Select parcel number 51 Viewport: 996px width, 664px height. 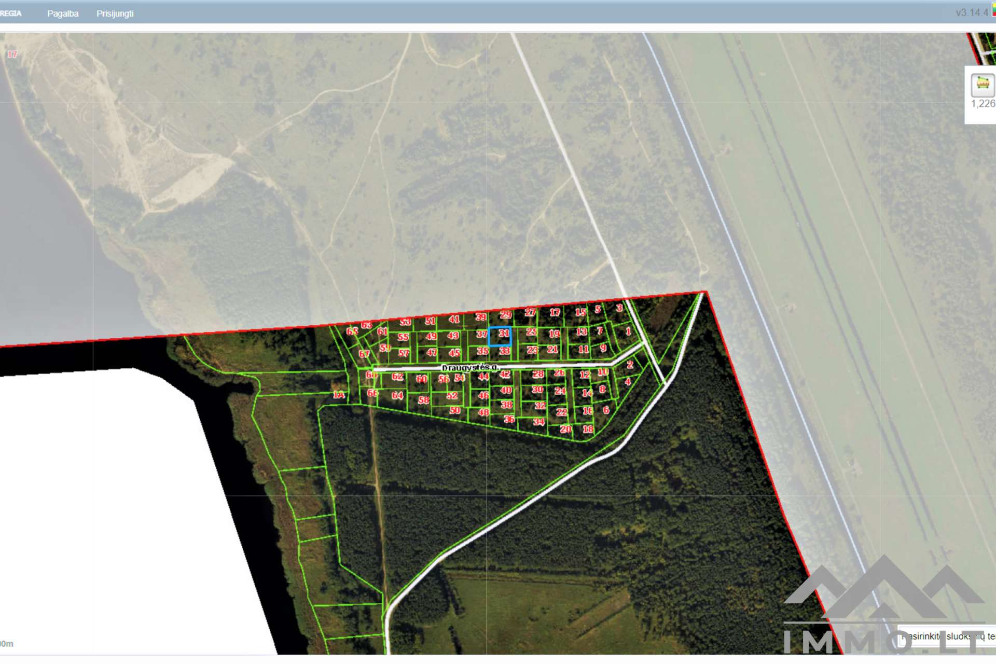[430, 321]
